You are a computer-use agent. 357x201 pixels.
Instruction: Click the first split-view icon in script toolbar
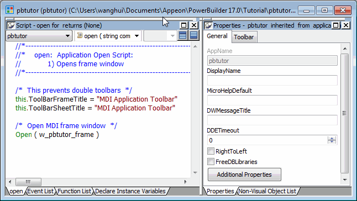182,35
